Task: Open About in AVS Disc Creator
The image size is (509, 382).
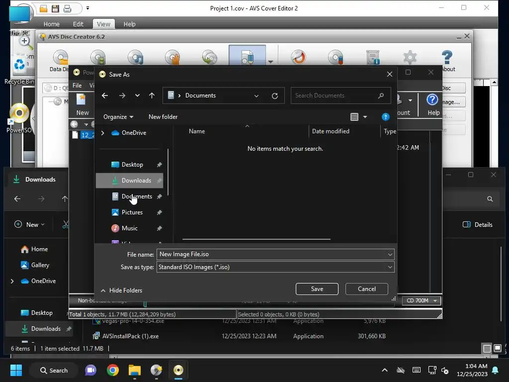Action: (x=447, y=61)
